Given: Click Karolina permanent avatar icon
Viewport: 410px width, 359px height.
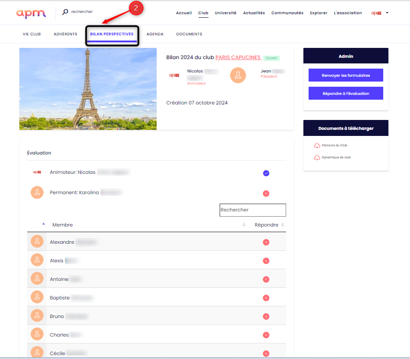Looking at the screenshot, I should coord(37,192).
